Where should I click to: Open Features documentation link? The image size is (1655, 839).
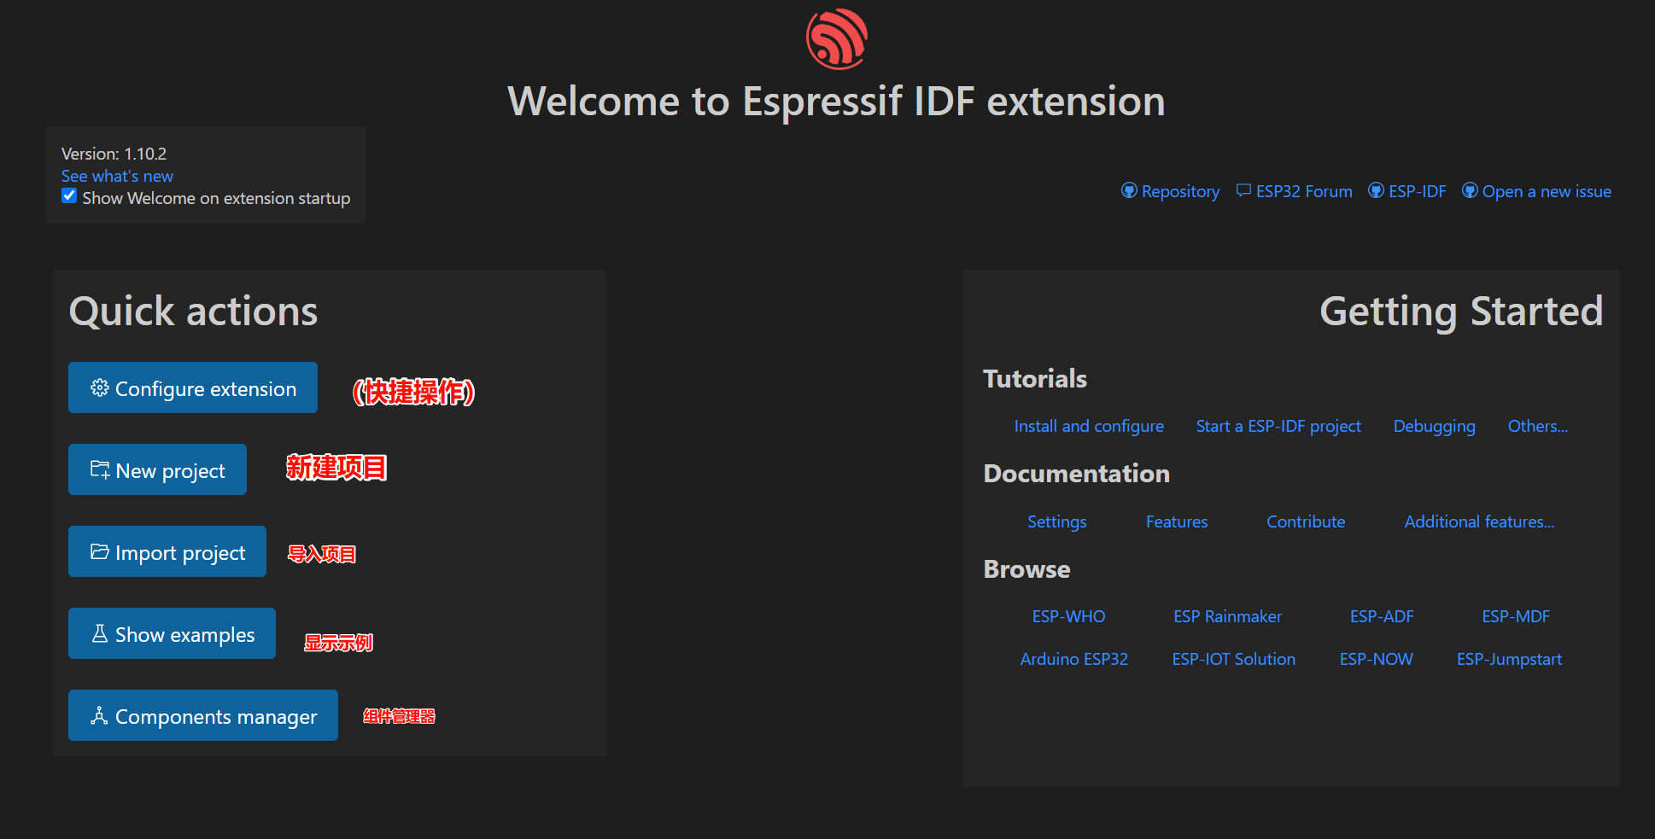point(1176,521)
